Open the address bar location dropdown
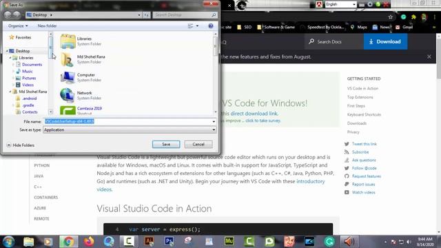 [139, 15]
